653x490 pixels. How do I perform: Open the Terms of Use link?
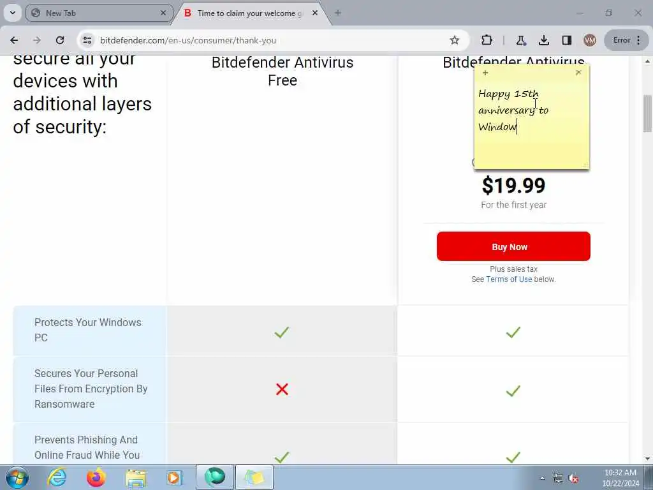[509, 279]
